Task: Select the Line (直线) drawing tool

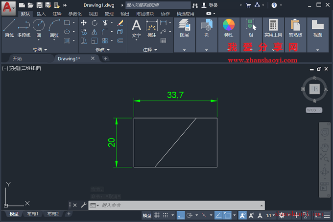Action: 9,28
